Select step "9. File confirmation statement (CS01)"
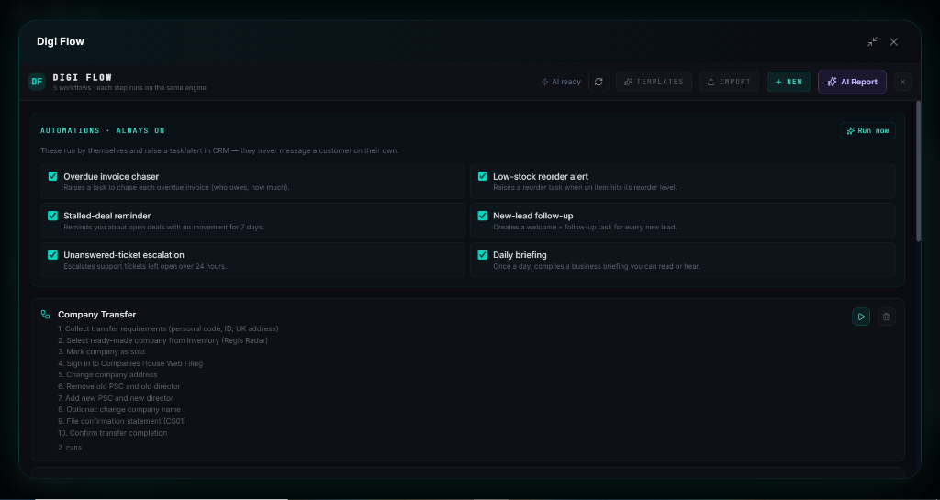 pos(122,421)
